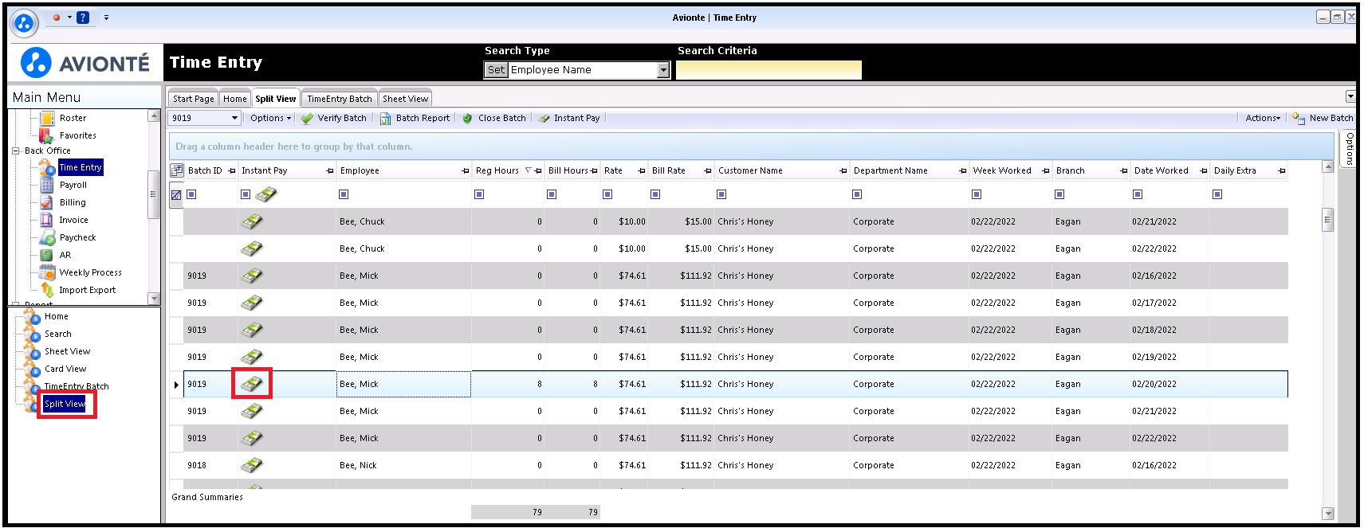Open the Sheet View tab
This screenshot has height=532, width=1364.
(405, 99)
